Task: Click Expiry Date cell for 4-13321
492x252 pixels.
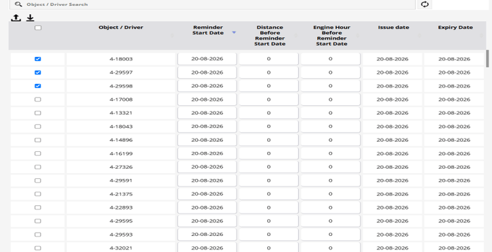Action: point(454,113)
